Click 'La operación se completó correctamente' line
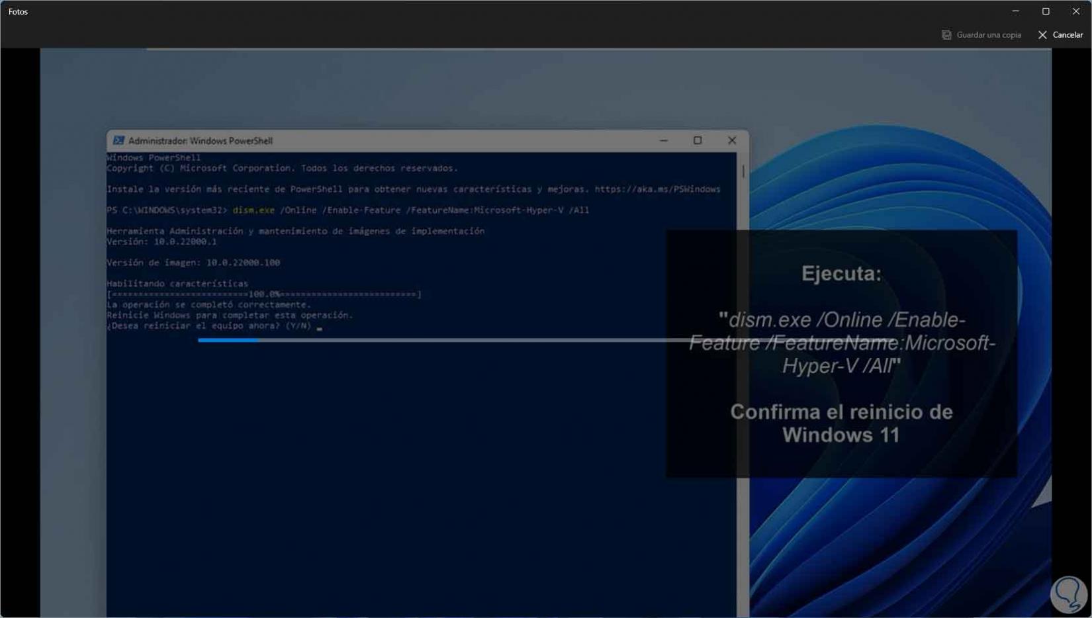Image resolution: width=1092 pixels, height=618 pixels. click(x=209, y=305)
